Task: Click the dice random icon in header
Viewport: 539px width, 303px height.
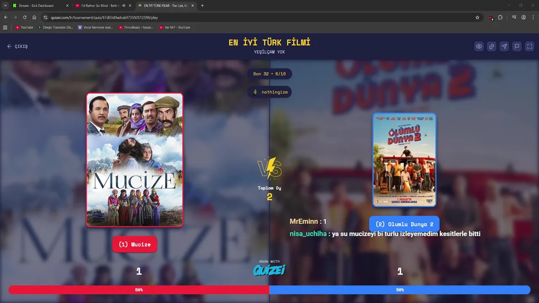Action: pos(491,46)
